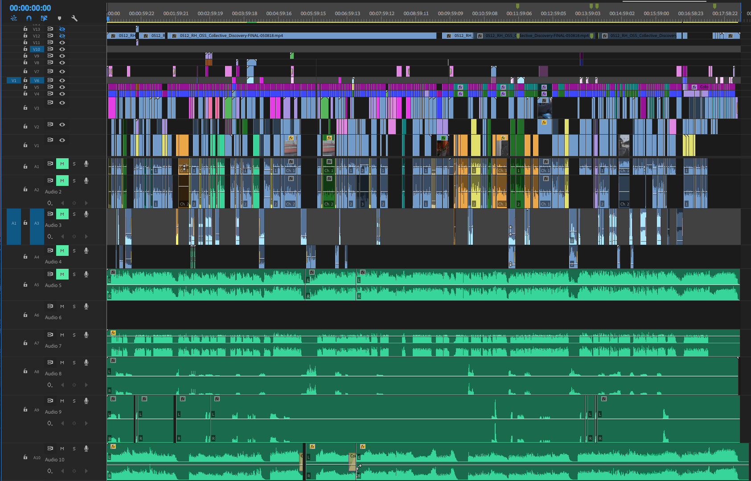Toggle Linked Selection icon
This screenshot has height=481, width=751.
(x=44, y=18)
